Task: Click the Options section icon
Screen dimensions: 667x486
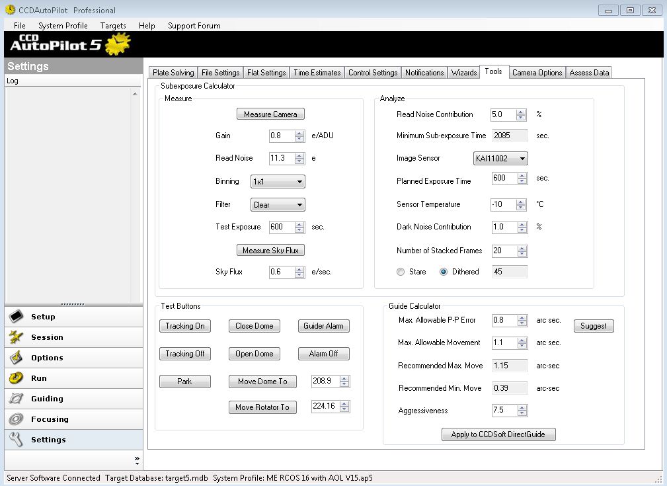Action: pyautogui.click(x=16, y=357)
